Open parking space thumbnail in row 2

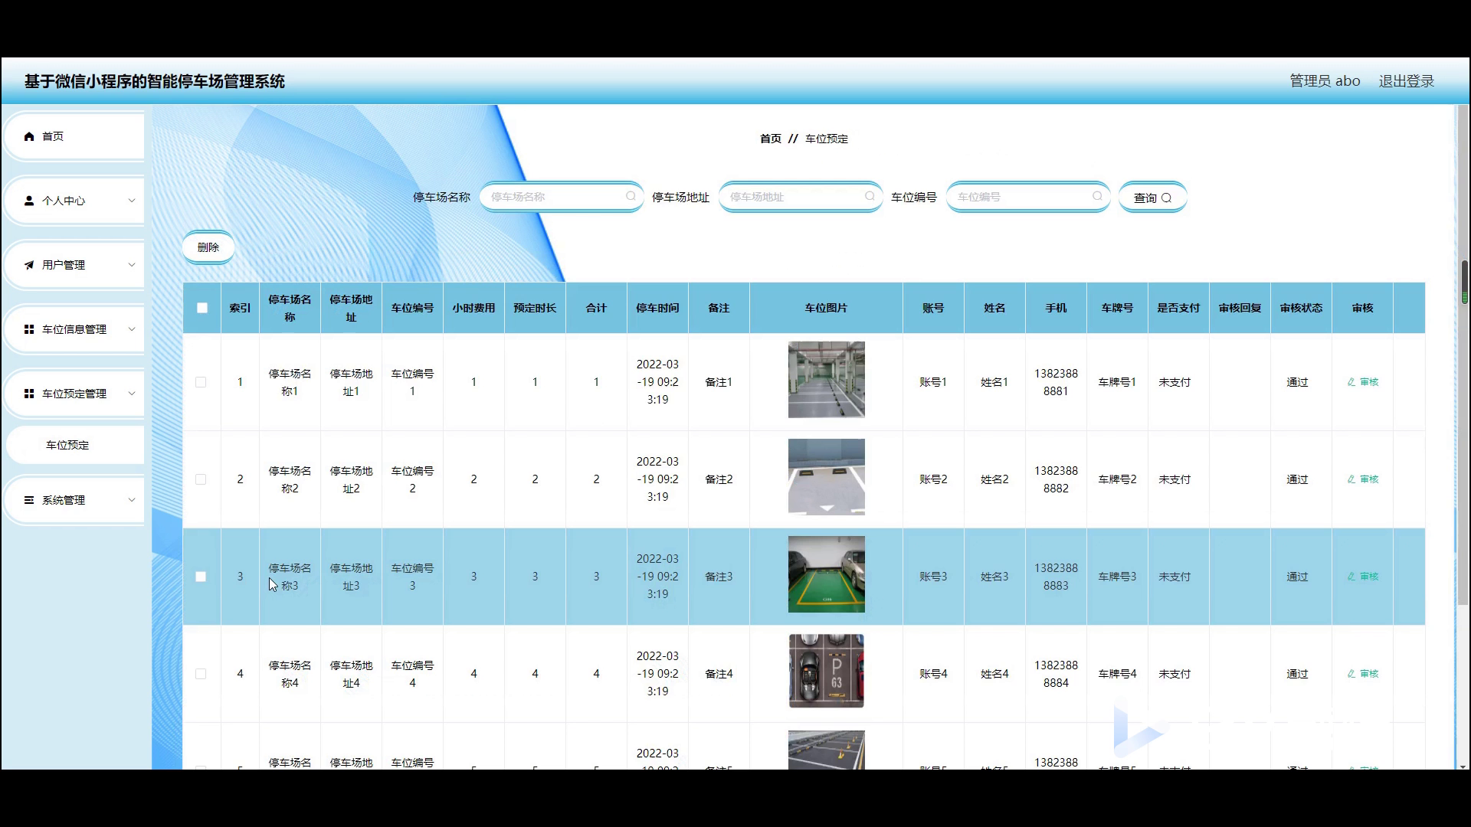[x=826, y=477]
